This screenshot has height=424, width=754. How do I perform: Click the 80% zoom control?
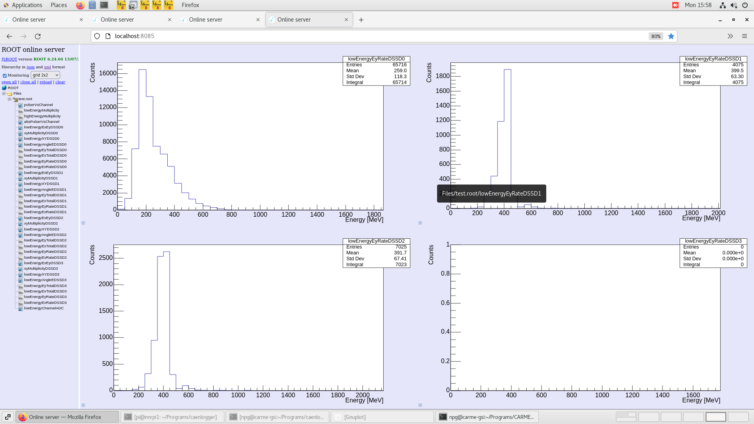tap(655, 36)
